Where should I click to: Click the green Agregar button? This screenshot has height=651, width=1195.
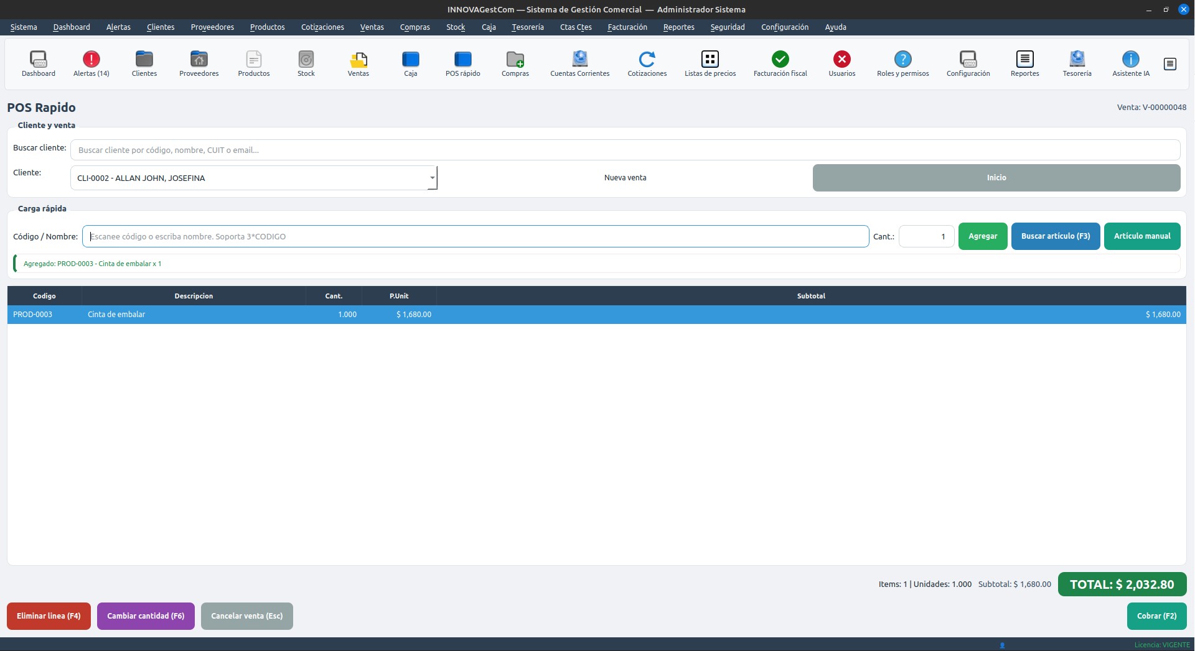click(x=982, y=236)
